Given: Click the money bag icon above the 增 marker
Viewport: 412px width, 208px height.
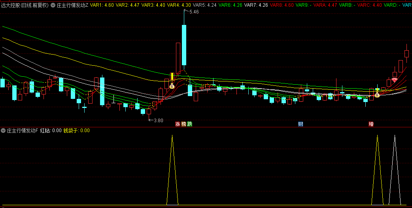Looking at the screenshot, I should click(x=377, y=95).
